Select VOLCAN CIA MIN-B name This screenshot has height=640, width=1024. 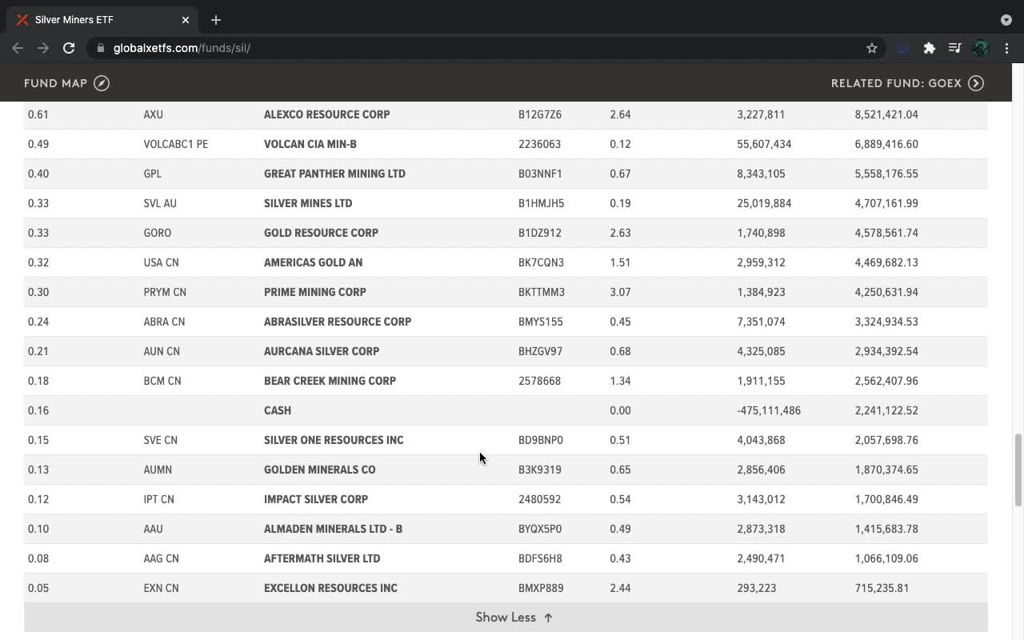pyautogui.click(x=310, y=144)
